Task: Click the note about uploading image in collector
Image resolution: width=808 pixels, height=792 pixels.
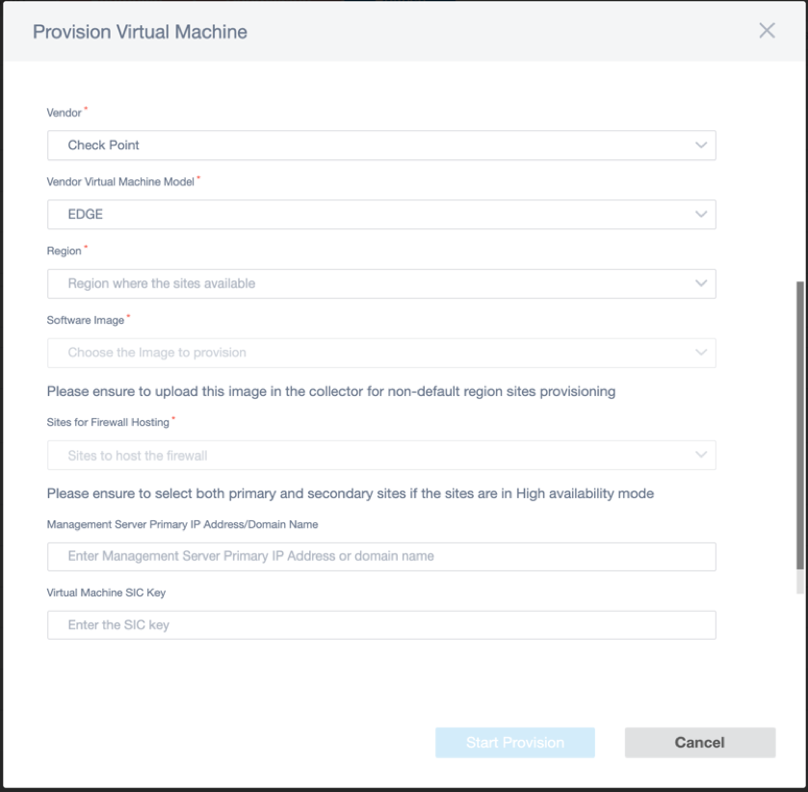Action: (x=331, y=392)
